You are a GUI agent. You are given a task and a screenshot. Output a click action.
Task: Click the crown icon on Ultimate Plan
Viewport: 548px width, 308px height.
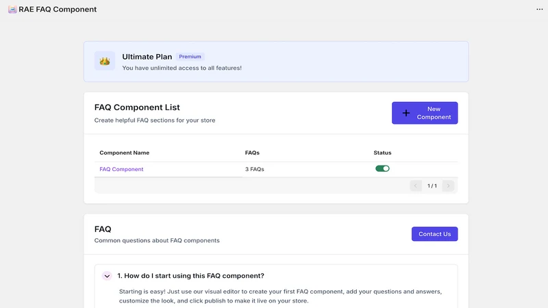click(x=105, y=61)
